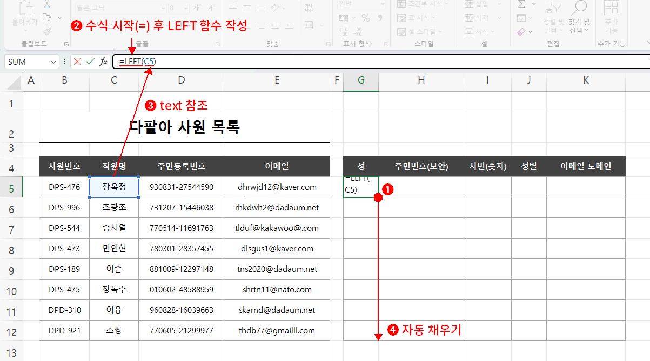Select row 5 header

pyautogui.click(x=12, y=187)
